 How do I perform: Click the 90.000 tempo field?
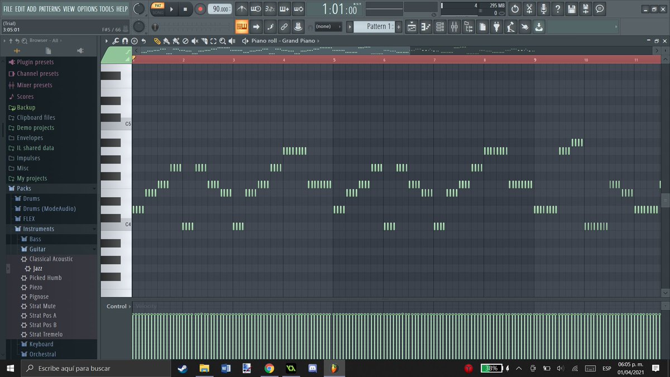(x=220, y=9)
